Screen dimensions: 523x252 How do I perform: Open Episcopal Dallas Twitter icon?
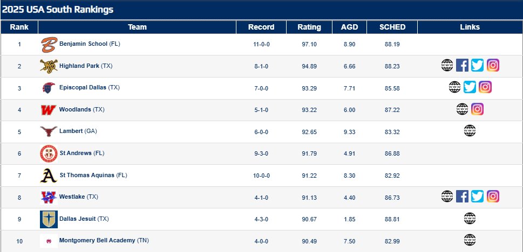[470, 87]
